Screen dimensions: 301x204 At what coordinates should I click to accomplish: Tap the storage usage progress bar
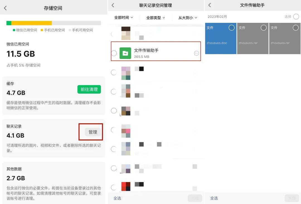pyautogui.click(x=54, y=23)
